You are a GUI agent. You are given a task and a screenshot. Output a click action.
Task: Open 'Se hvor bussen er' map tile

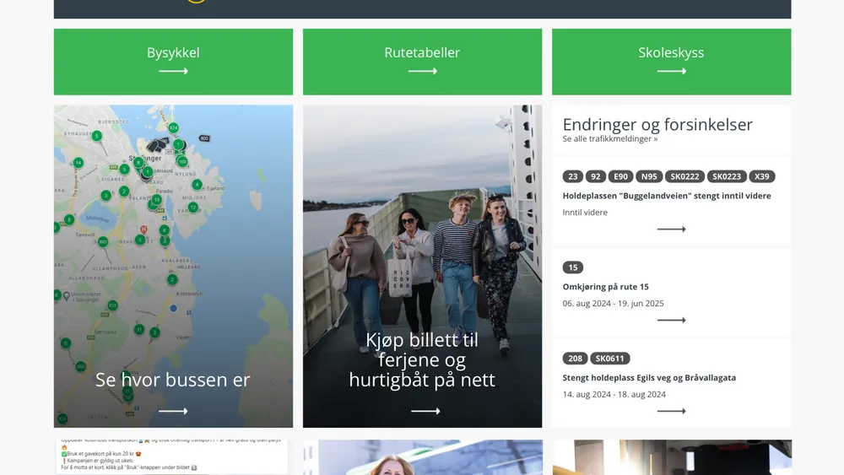coord(173,267)
